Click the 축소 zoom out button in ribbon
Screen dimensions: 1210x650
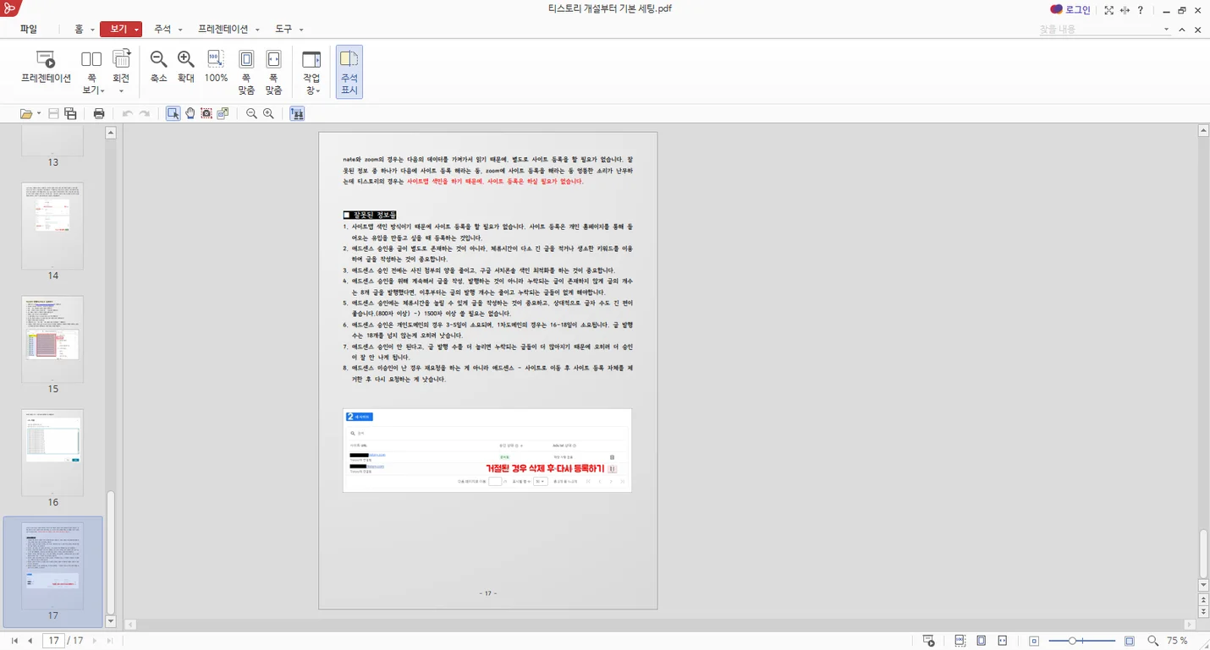[x=158, y=67]
